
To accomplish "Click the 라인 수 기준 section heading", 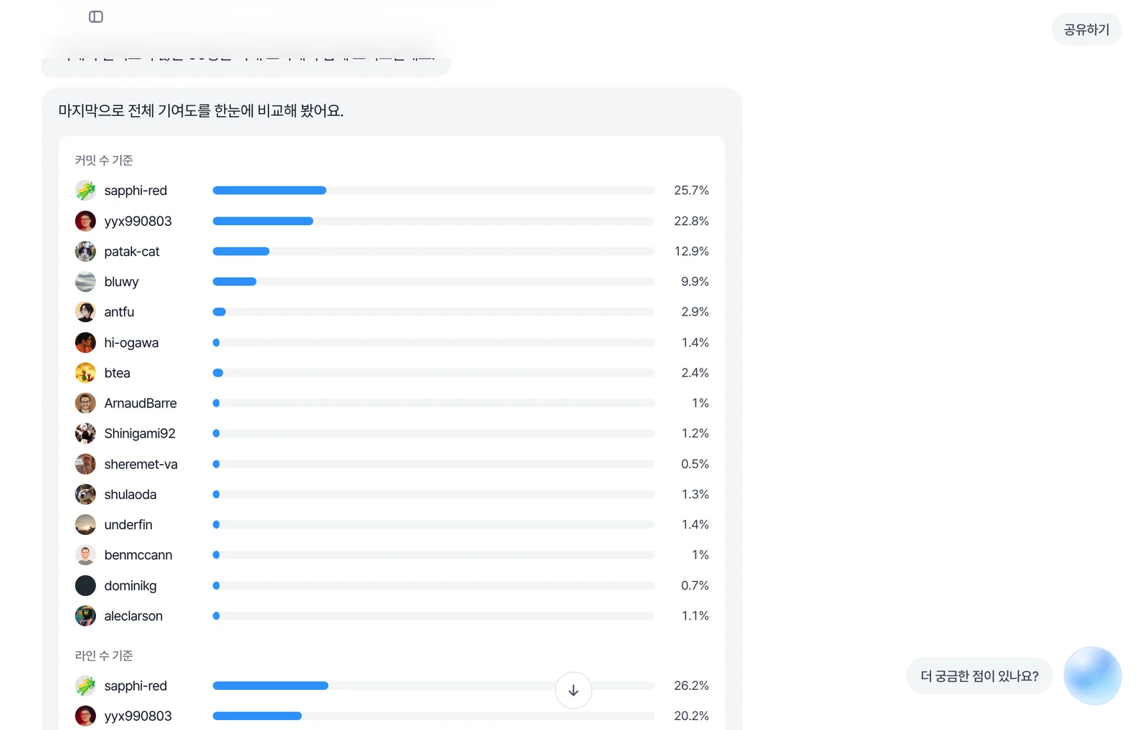I will [x=104, y=655].
